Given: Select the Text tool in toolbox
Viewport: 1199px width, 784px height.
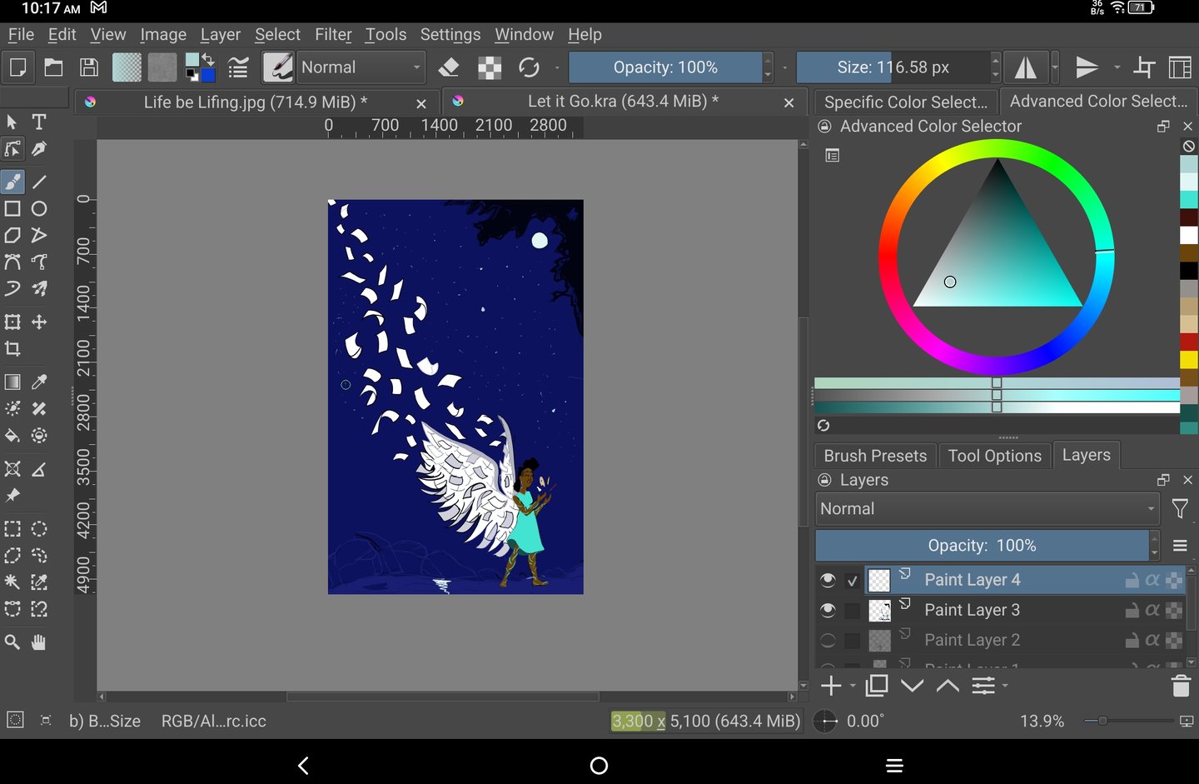Looking at the screenshot, I should (39, 122).
